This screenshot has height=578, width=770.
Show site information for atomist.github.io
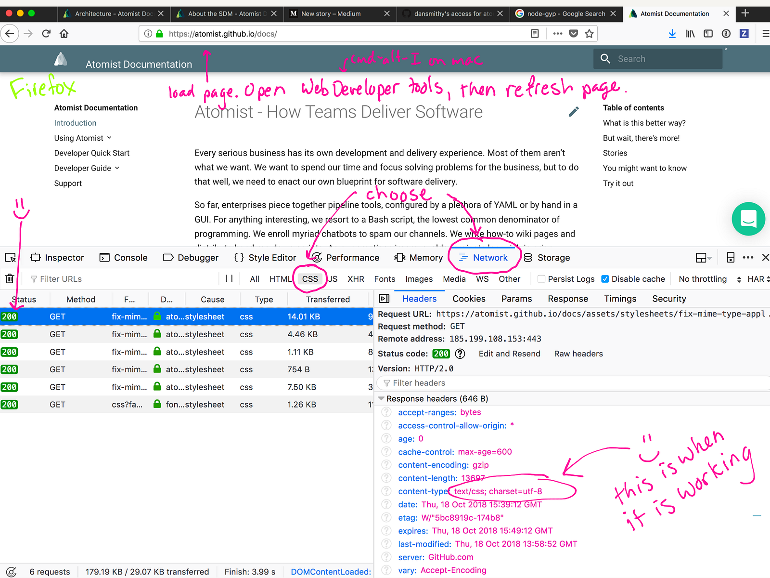pyautogui.click(x=148, y=34)
